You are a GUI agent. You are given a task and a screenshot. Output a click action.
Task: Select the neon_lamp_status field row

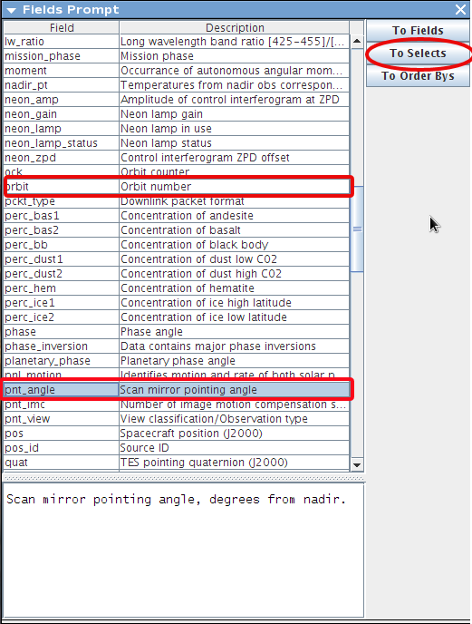177,143
